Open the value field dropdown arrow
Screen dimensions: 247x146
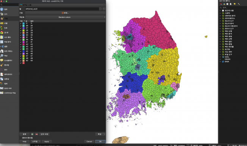100,9
